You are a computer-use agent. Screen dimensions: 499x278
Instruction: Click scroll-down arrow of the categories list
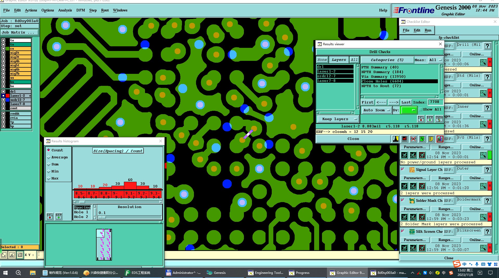point(442,92)
